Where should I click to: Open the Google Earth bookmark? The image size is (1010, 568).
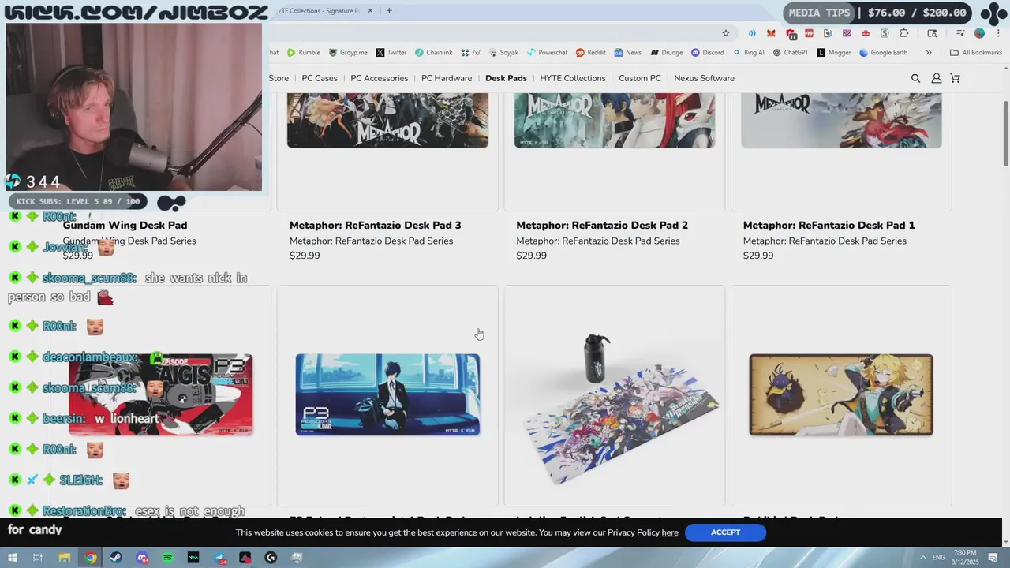(883, 53)
